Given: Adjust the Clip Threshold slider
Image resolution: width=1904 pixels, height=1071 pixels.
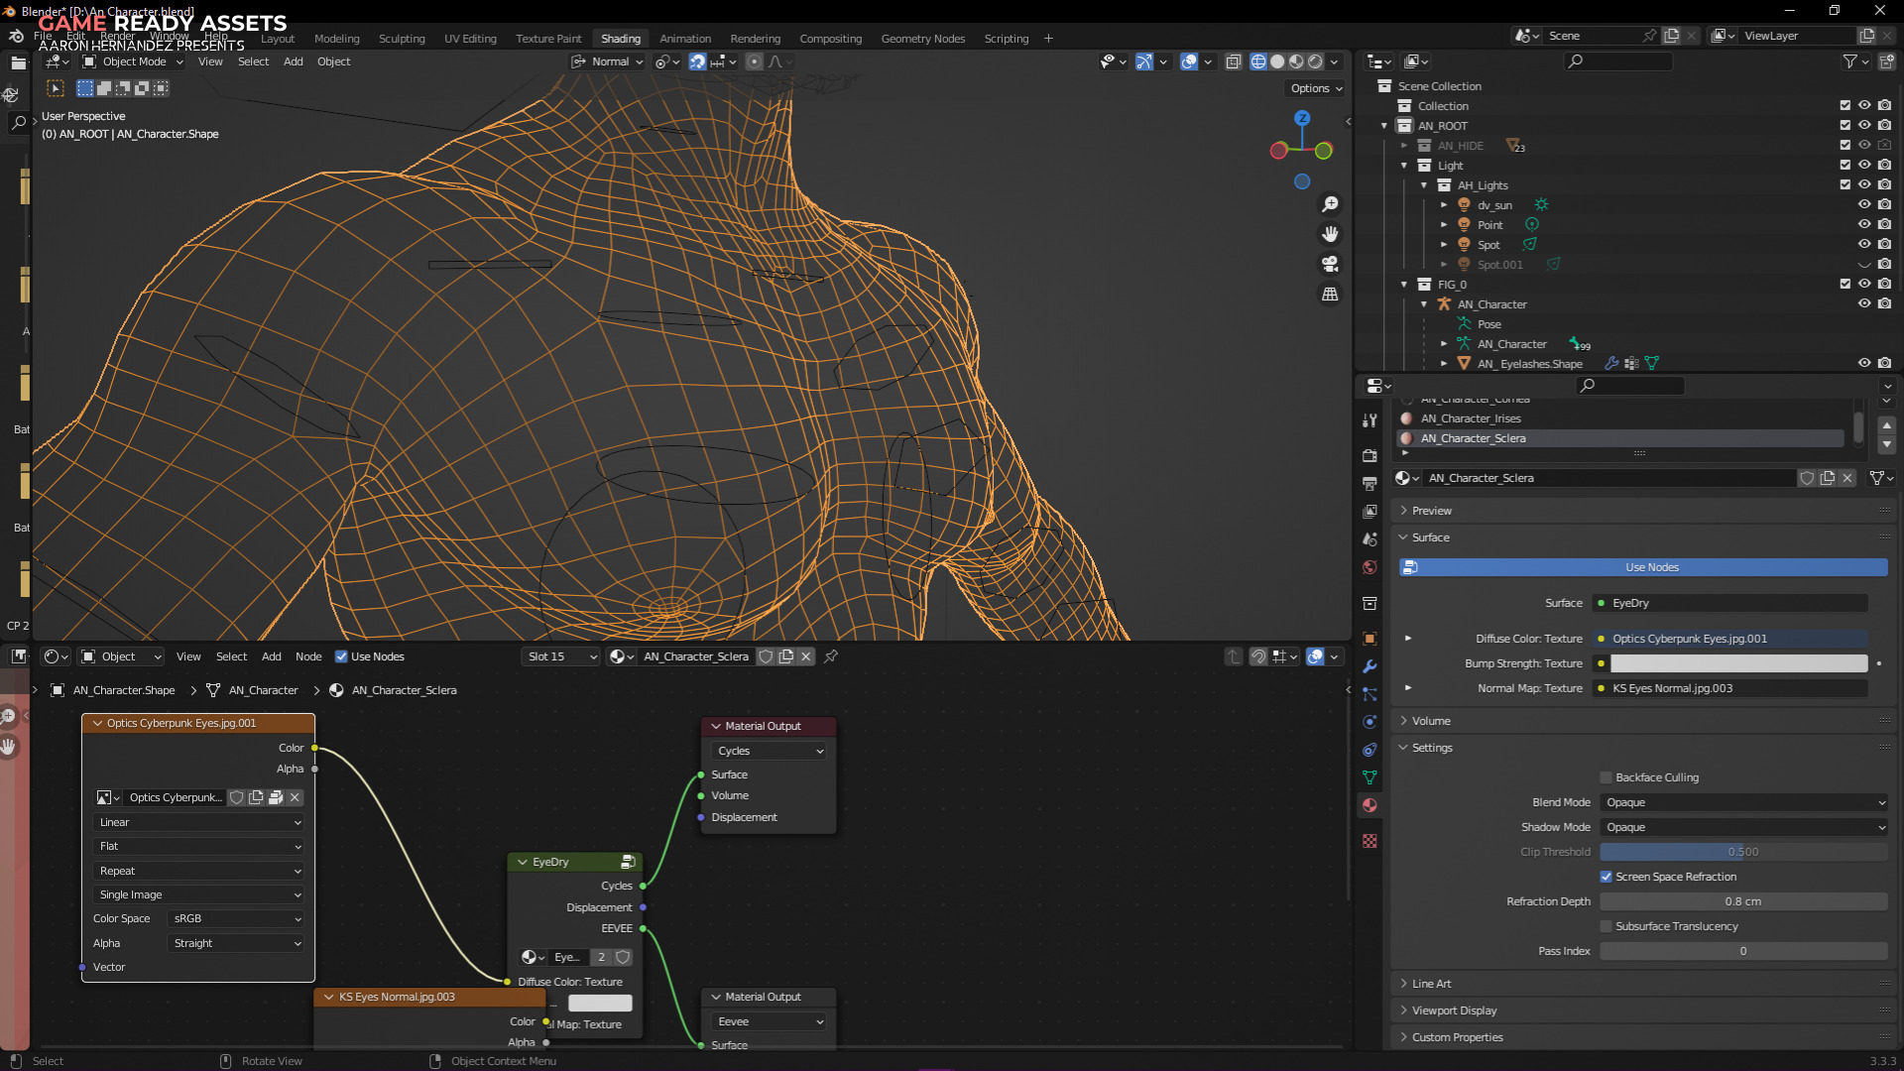Looking at the screenshot, I should pyautogui.click(x=1742, y=852).
